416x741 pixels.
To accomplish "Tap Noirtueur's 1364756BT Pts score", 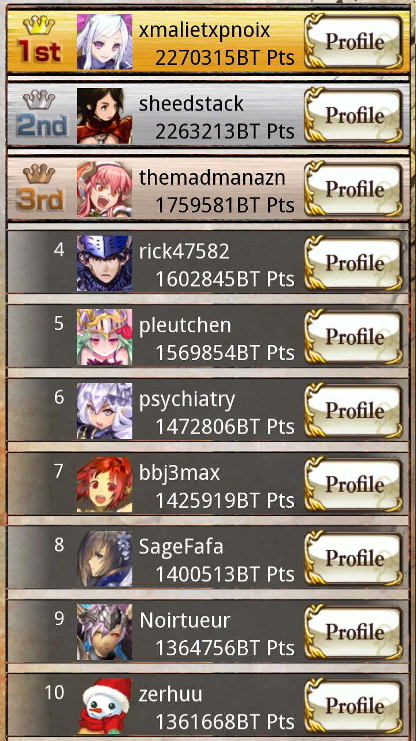I will [x=225, y=648].
